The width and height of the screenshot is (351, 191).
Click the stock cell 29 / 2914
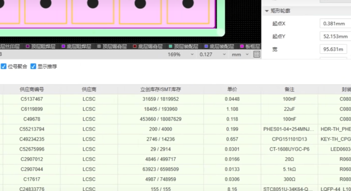[161, 149]
